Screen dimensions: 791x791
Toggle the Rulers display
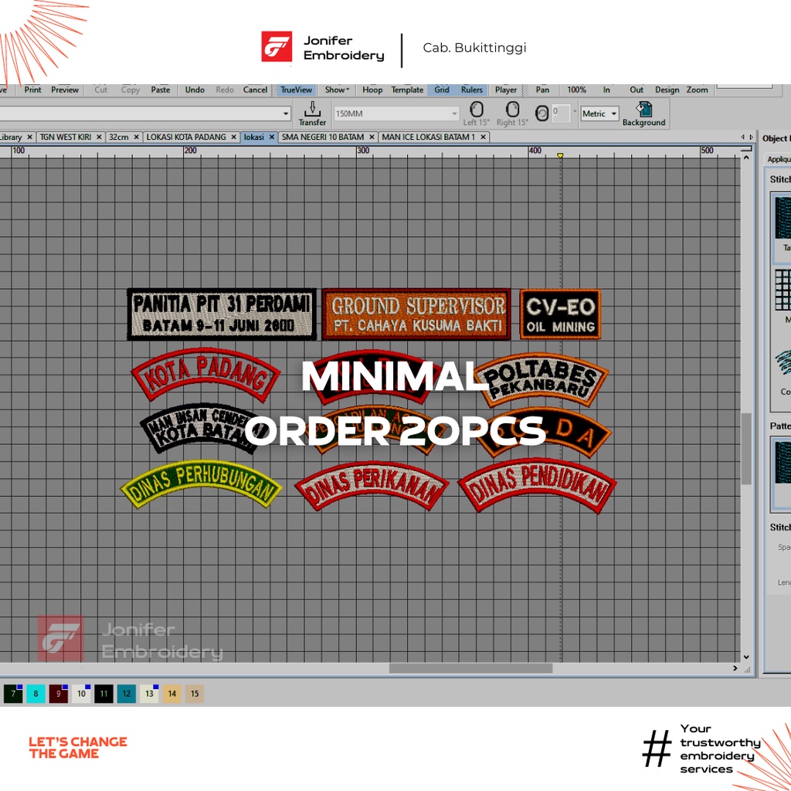472,90
